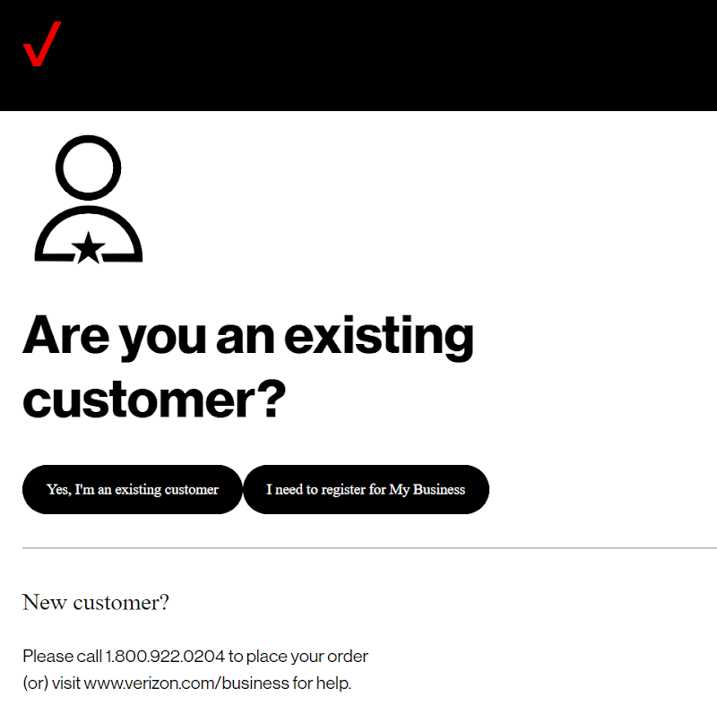717x722 pixels.
Task: Click the horizontal divider line below buttons
Action: (x=369, y=548)
